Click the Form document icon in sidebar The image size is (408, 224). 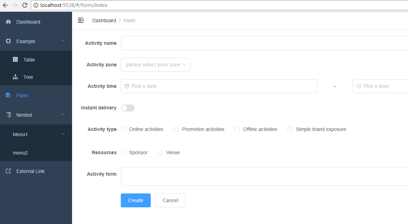9,96
